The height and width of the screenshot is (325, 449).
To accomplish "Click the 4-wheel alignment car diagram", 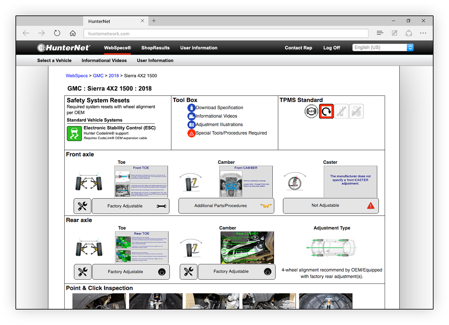I will [x=332, y=248].
